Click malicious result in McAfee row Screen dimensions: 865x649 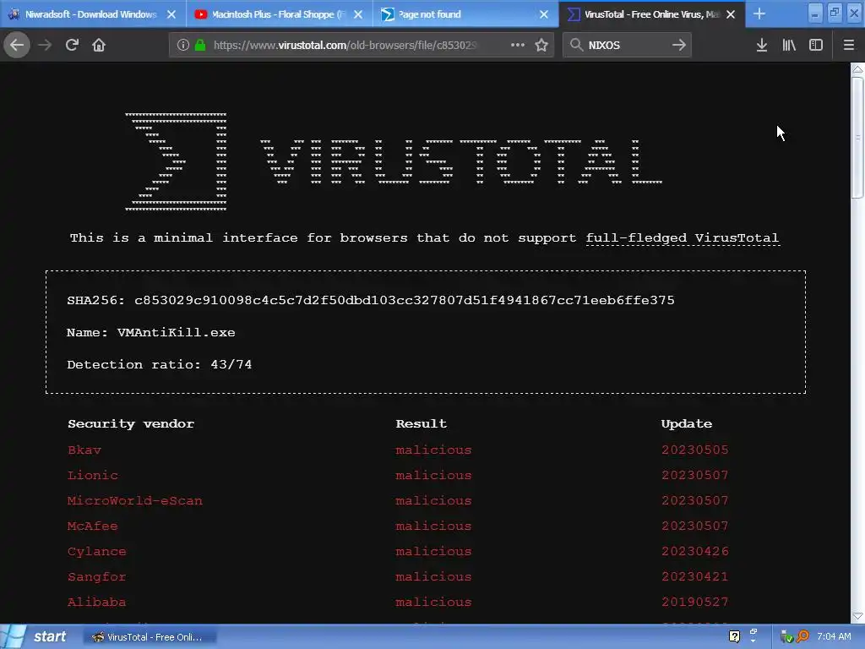tap(433, 526)
